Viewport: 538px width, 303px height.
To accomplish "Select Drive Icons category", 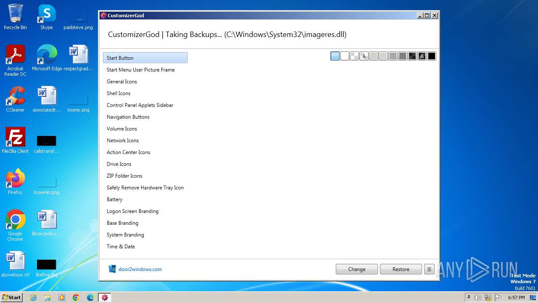I will [x=145, y=164].
